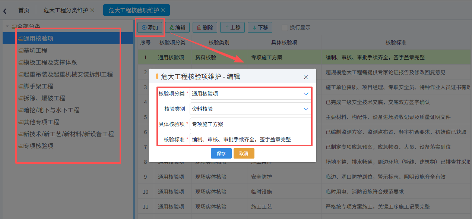Select 拆除、爆破工程 tree node
472x219 pixels.
(x=44, y=98)
